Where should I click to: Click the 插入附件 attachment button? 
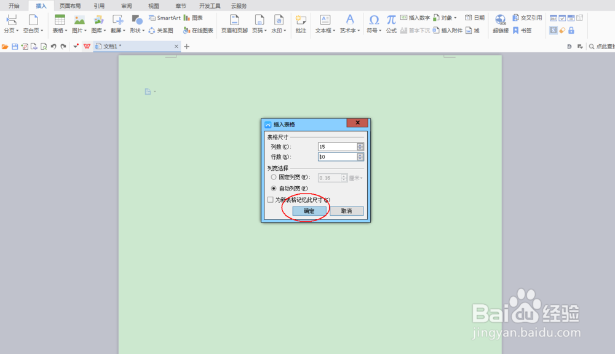tap(448, 30)
